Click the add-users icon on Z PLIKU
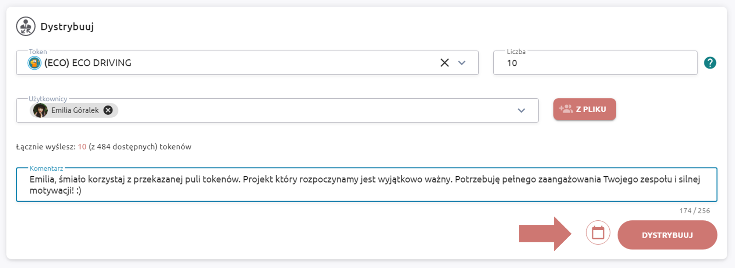Screen dimensions: 735x268 566,109
